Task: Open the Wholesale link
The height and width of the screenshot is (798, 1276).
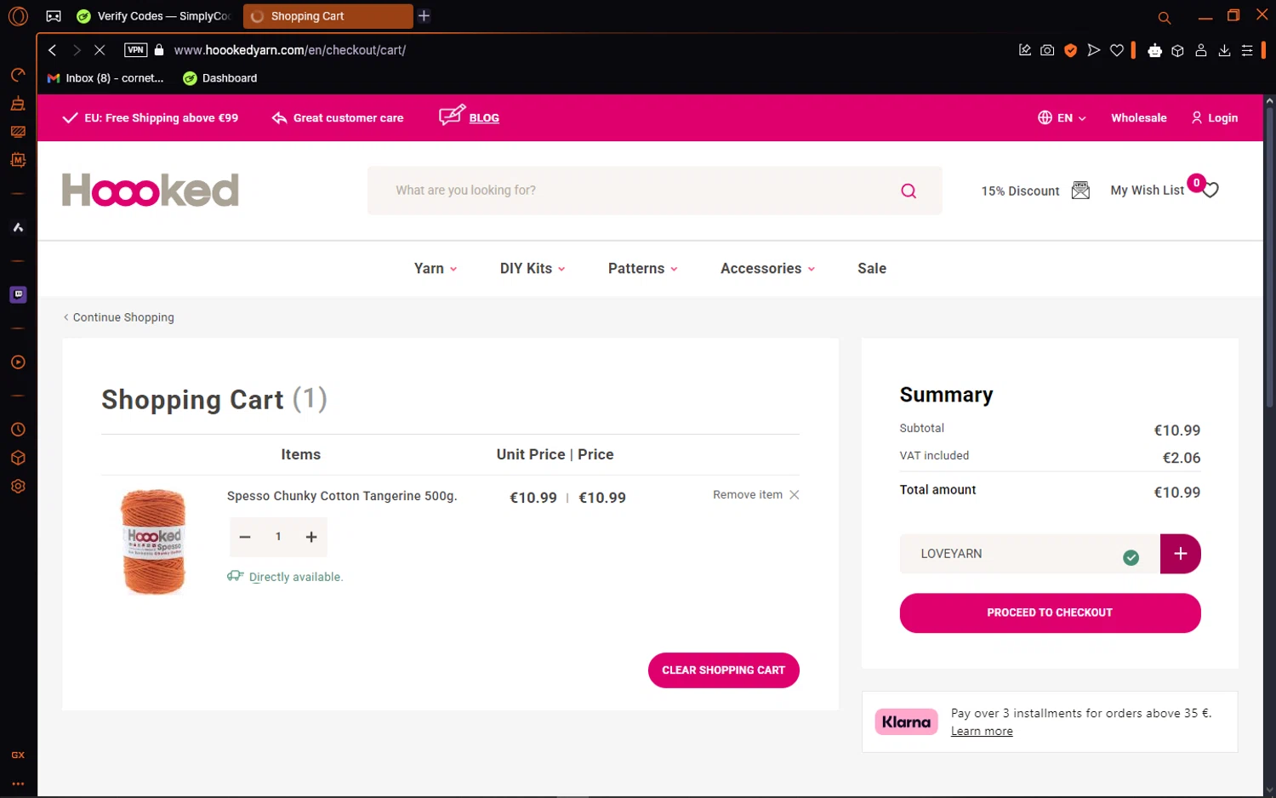Action: pos(1138,118)
